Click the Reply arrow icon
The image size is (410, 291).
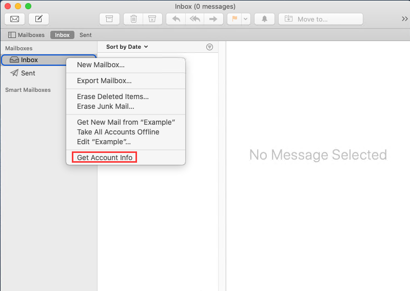pos(176,19)
